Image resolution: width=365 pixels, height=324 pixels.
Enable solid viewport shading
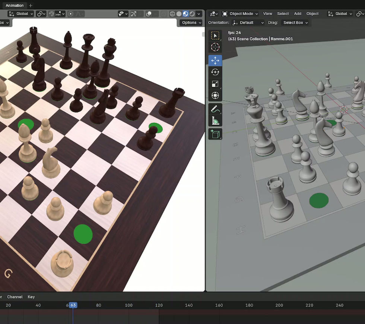pyautogui.click(x=179, y=14)
